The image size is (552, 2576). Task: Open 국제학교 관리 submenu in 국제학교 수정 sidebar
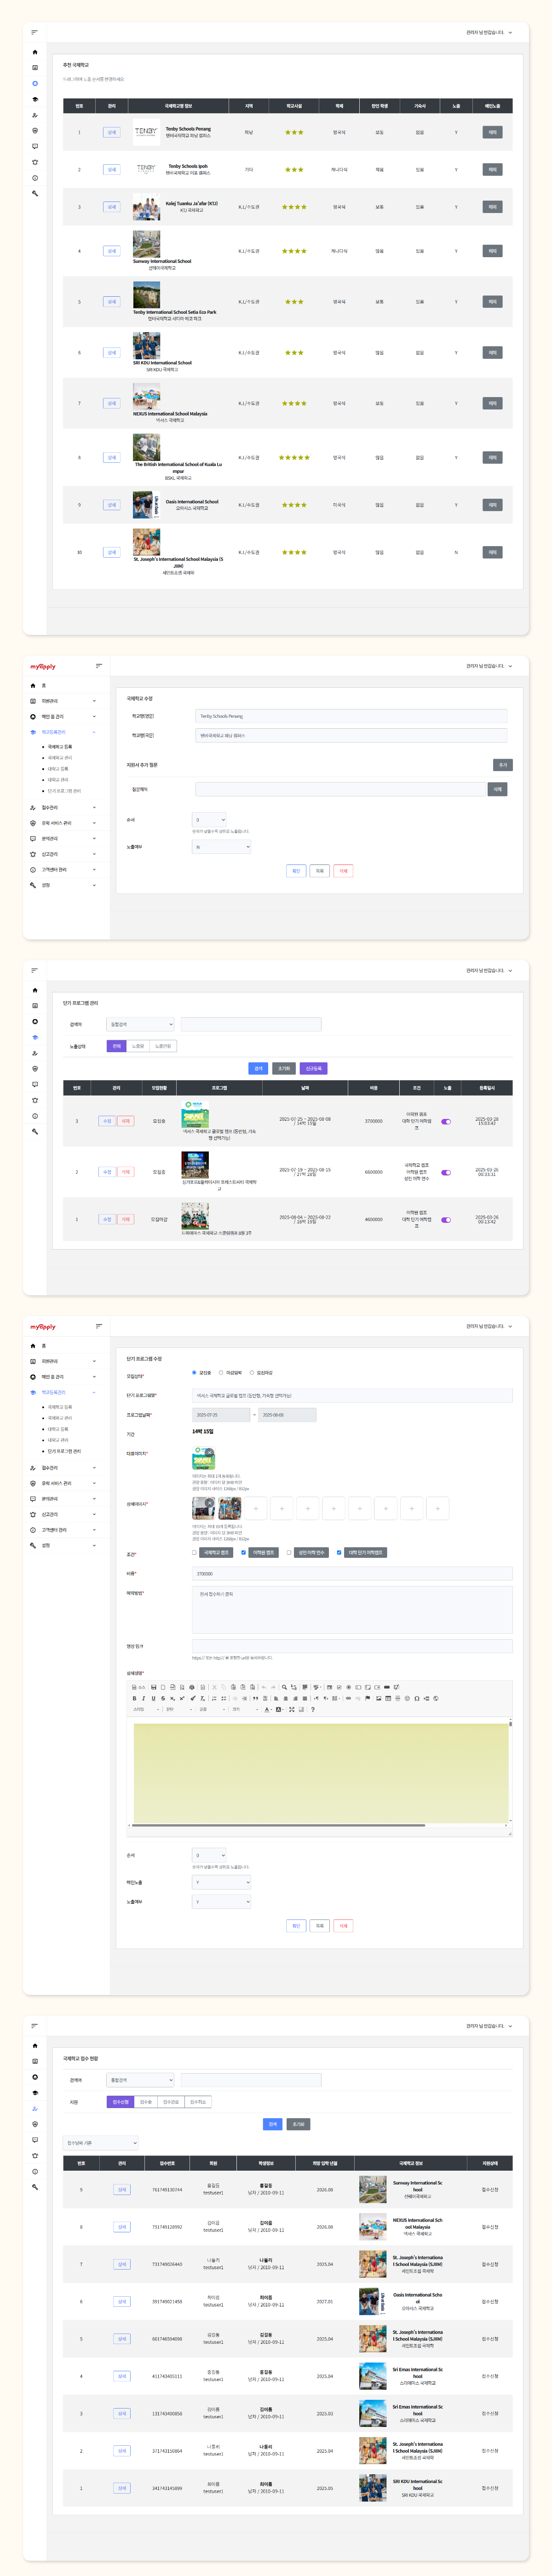[60, 758]
